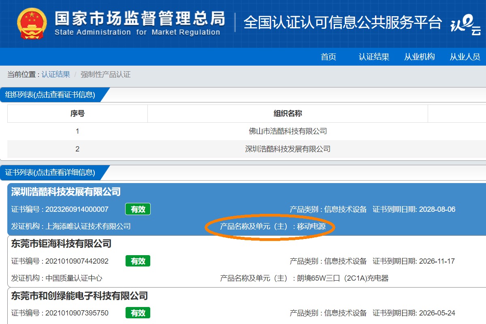
Task: Open the 认证结果 navigation menu
Action: pos(374,57)
